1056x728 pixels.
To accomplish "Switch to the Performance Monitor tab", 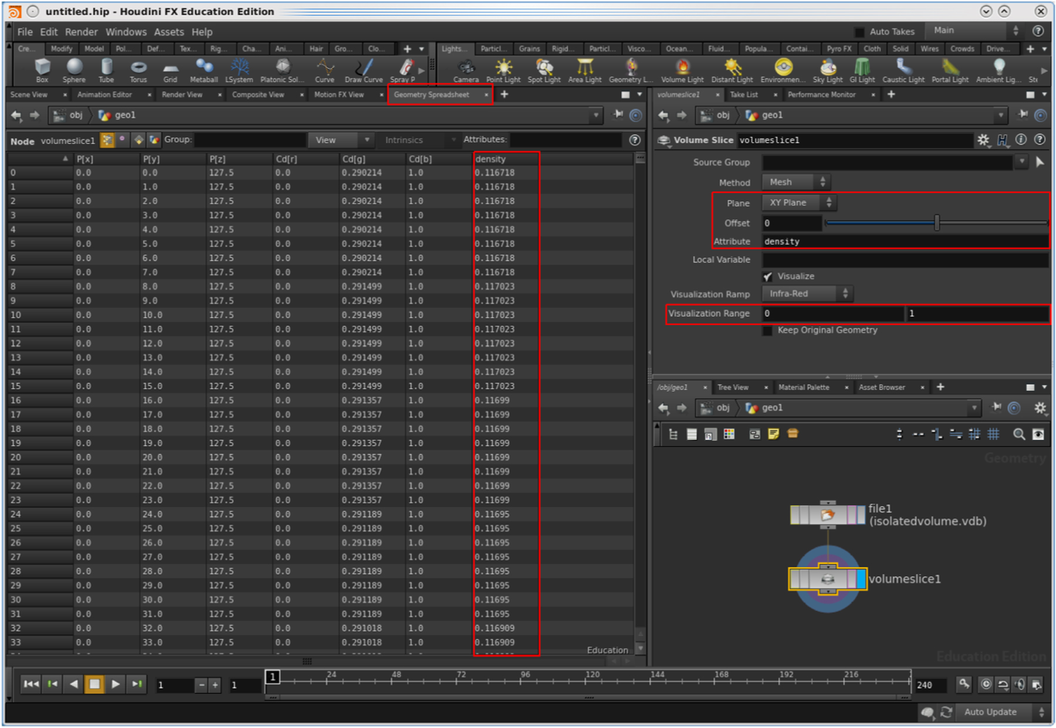I will pos(821,94).
